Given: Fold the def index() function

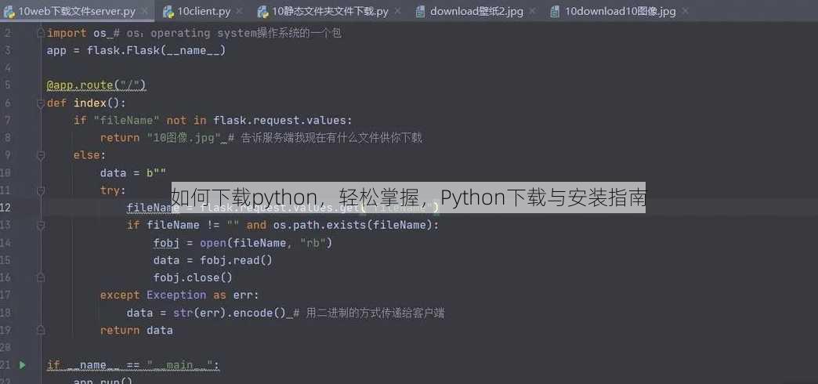Looking at the screenshot, I should tap(41, 103).
